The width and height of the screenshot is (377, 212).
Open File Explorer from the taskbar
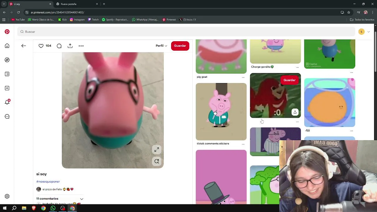[24, 208]
